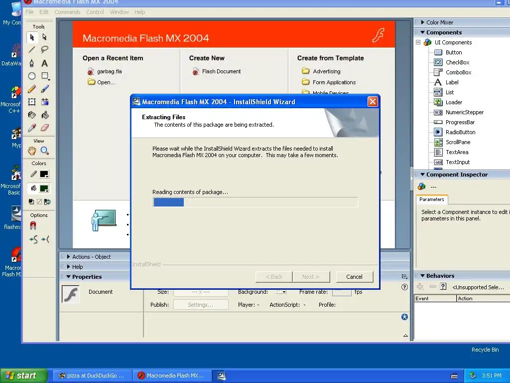Select the Oval tool
Image resolution: width=510 pixels, height=383 pixels.
tap(32, 76)
